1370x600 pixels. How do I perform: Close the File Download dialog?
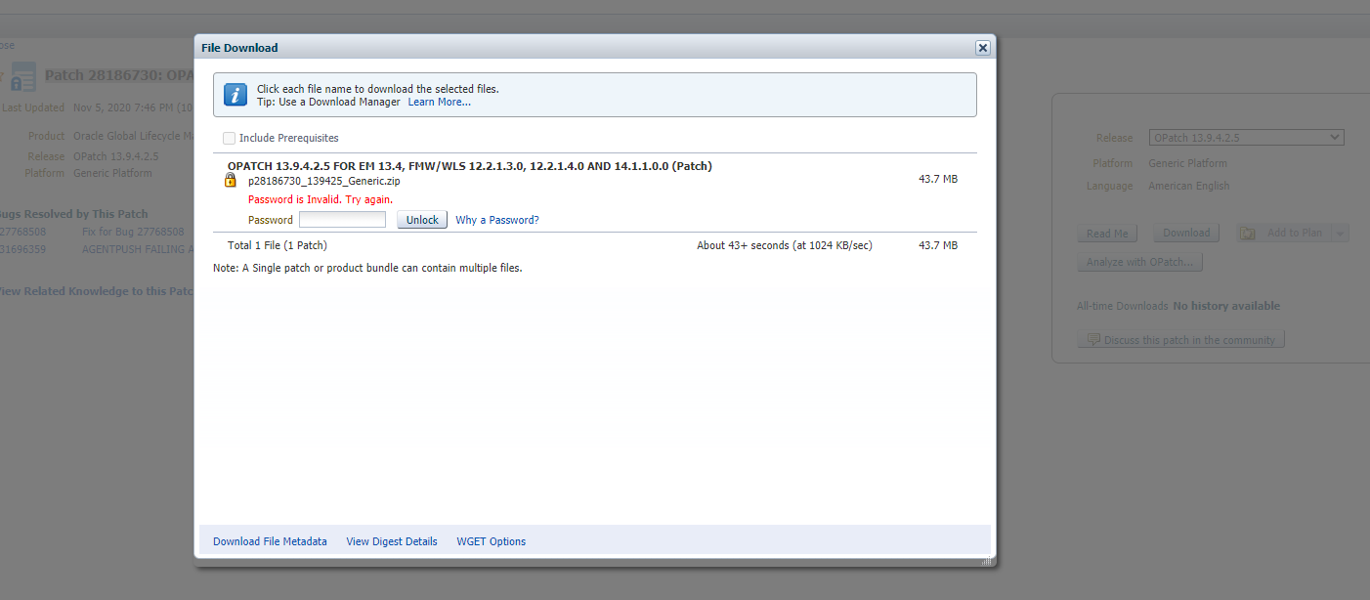[x=982, y=47]
